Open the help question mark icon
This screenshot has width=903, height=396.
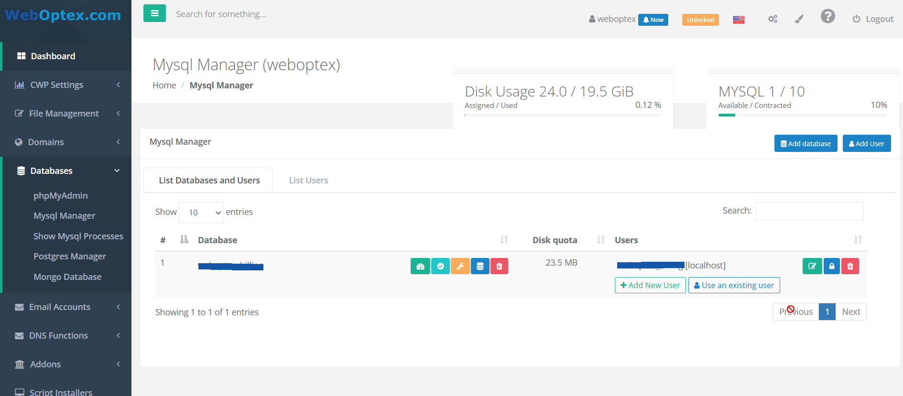click(827, 17)
